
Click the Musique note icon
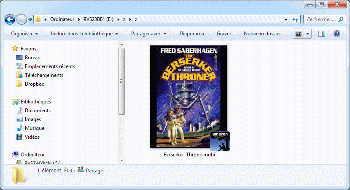19,128
